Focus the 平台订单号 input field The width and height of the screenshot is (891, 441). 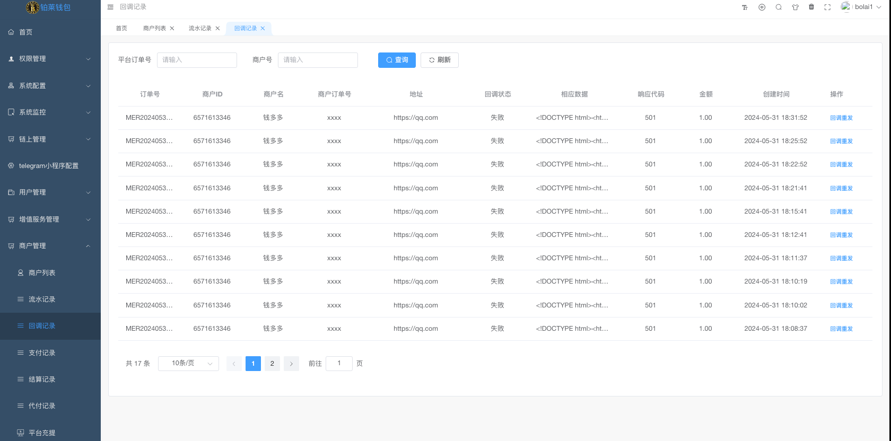tap(197, 60)
